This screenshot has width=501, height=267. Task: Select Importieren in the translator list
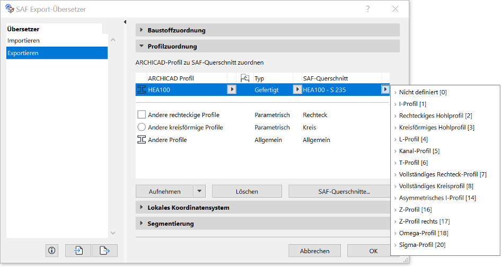(x=24, y=41)
